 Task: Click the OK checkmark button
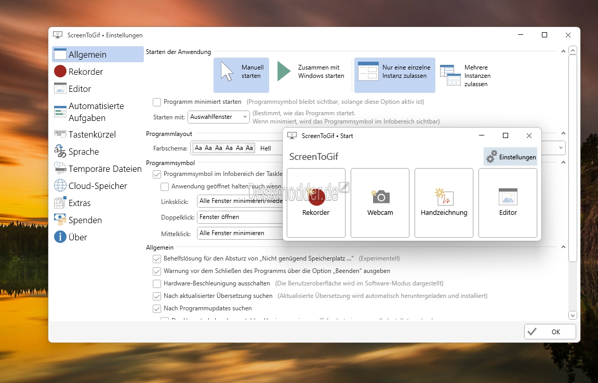(550, 332)
